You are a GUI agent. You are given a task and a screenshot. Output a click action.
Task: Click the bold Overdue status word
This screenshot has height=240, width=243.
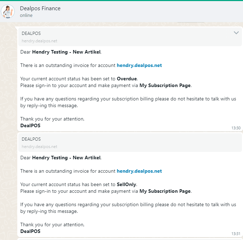[127, 79]
